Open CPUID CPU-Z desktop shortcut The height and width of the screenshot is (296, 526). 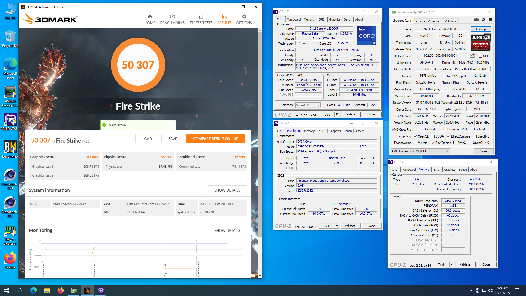point(10,122)
